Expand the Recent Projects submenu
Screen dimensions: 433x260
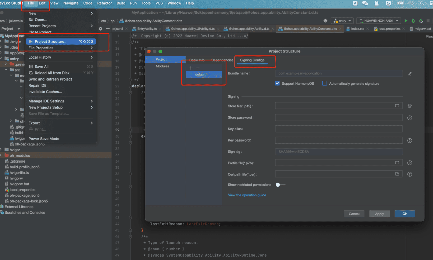(61, 26)
